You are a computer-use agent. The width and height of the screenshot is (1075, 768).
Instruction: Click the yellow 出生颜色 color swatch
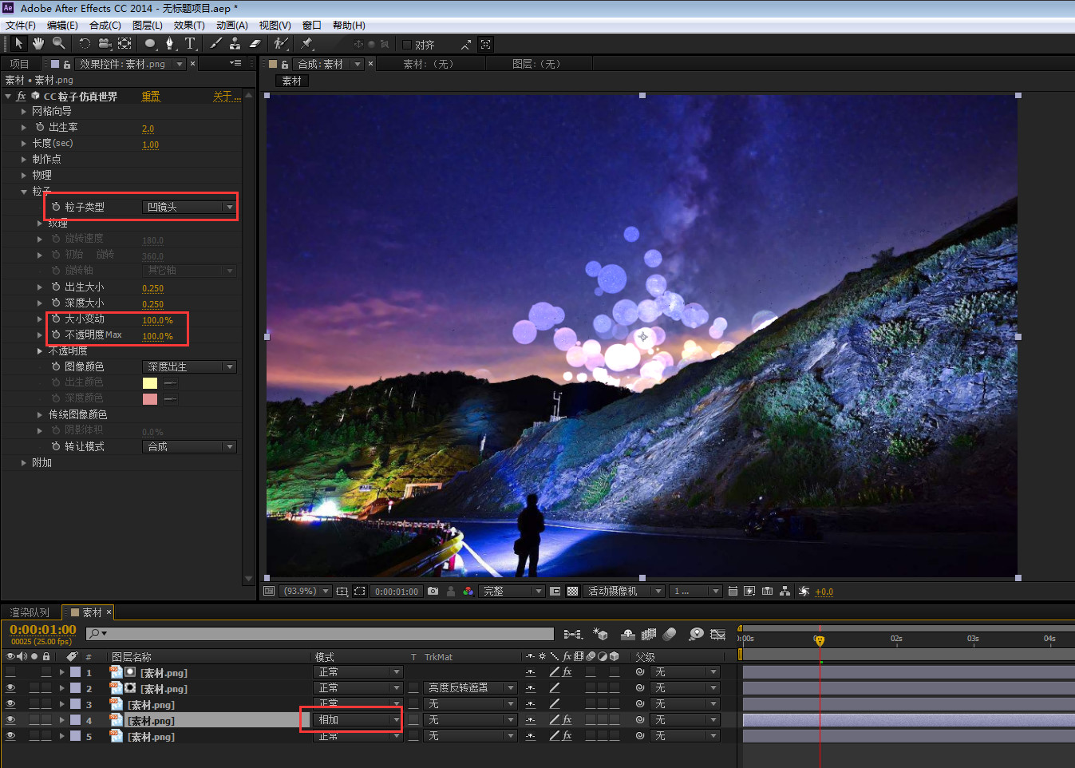(x=150, y=383)
